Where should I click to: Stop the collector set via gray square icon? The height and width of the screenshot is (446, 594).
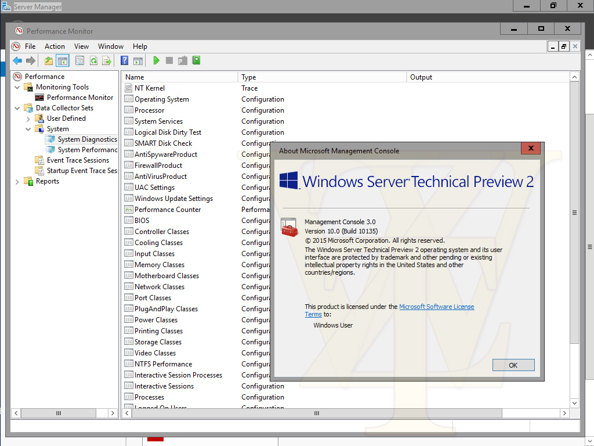[169, 60]
